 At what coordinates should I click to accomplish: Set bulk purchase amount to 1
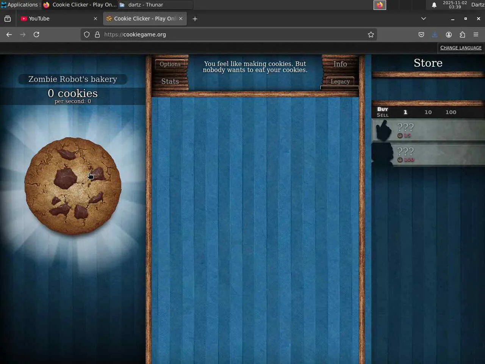[405, 112]
